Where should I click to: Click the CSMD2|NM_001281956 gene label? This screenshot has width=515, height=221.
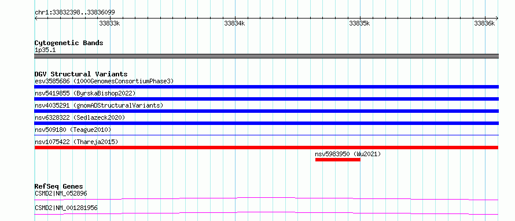click(x=66, y=208)
